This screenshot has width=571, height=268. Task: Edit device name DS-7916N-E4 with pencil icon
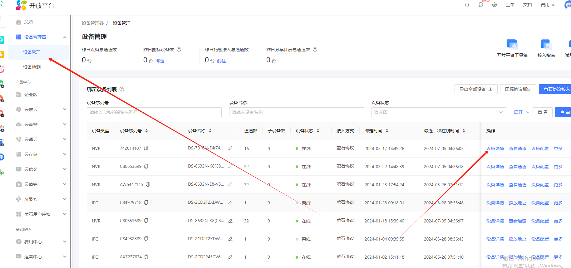click(230, 148)
